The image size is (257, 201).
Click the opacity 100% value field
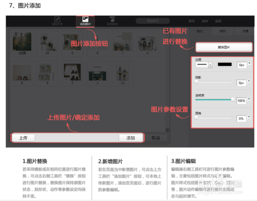(x=242, y=100)
